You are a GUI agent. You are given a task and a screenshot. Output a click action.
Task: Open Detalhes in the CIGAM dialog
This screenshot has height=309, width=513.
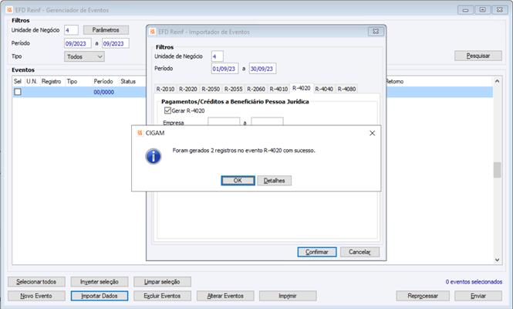pos(274,181)
